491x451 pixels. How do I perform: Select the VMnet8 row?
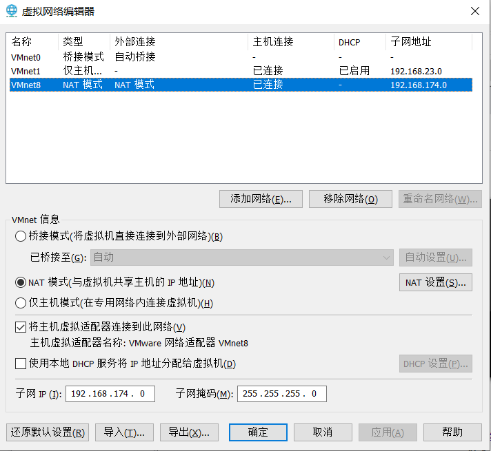tap(241, 85)
